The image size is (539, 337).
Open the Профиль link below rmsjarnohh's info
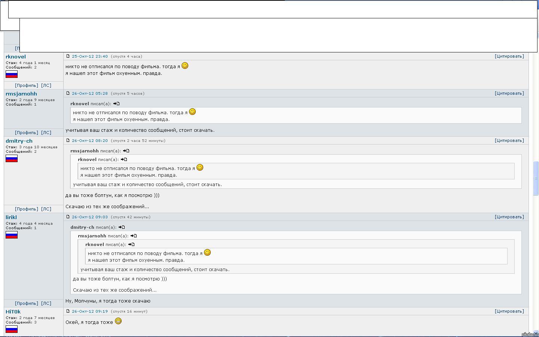[27, 133]
